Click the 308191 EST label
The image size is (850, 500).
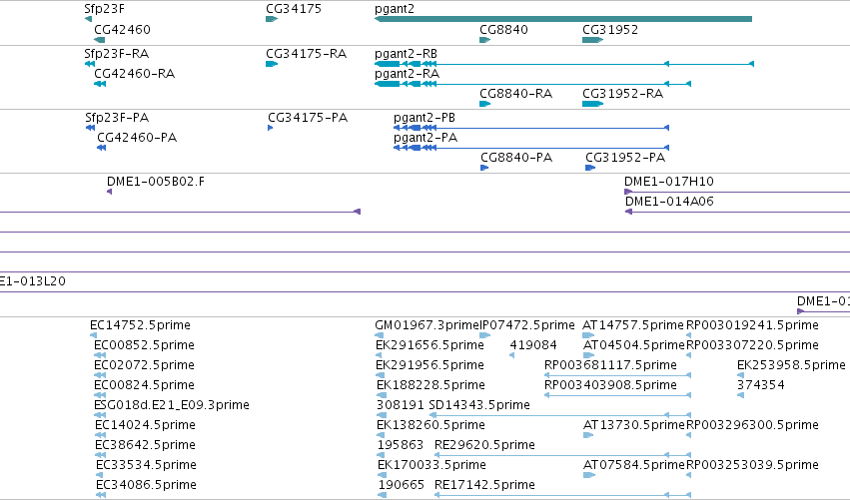pyautogui.click(x=401, y=405)
